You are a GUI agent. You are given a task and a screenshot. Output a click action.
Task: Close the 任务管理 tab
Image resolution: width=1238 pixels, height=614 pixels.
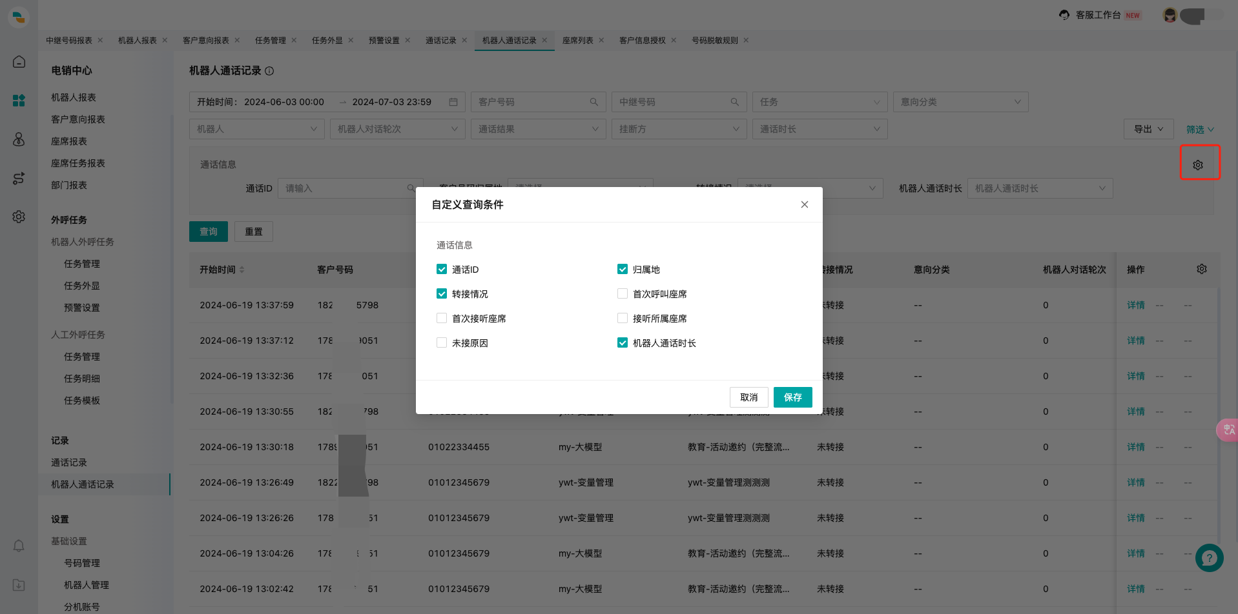click(x=294, y=40)
